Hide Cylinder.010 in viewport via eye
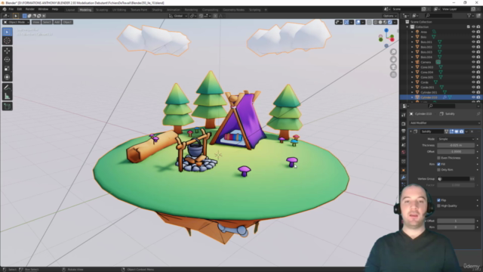 [473, 97]
